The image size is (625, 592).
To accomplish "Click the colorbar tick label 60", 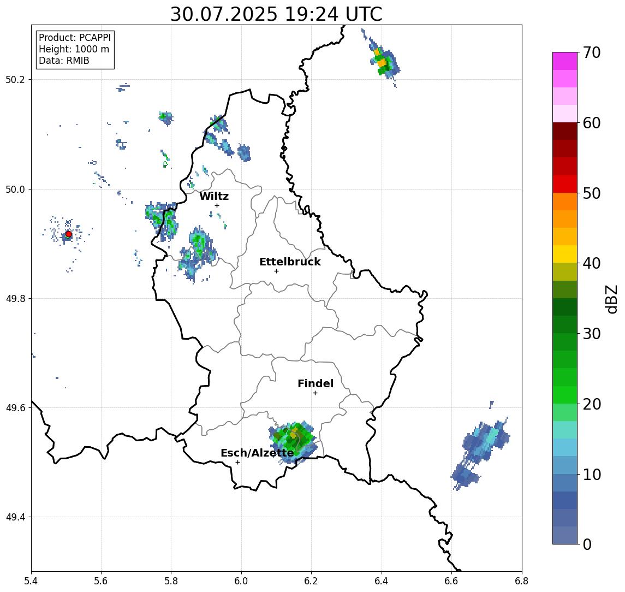I will [x=592, y=123].
